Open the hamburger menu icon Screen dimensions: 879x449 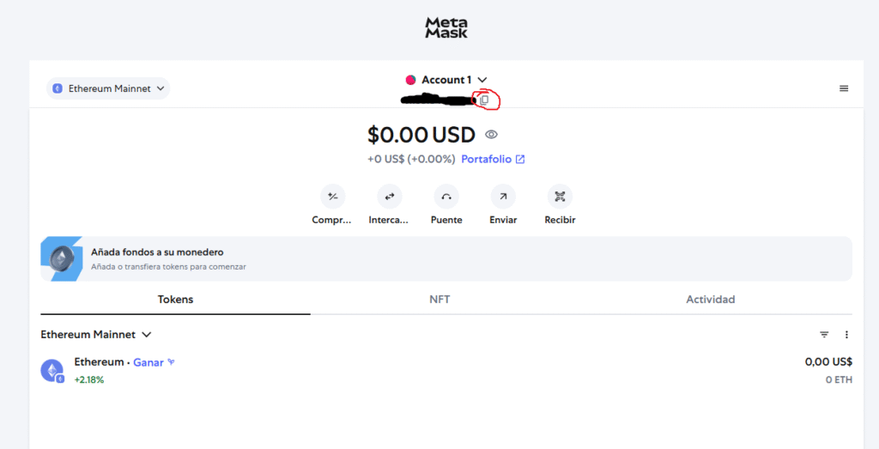[x=844, y=88]
